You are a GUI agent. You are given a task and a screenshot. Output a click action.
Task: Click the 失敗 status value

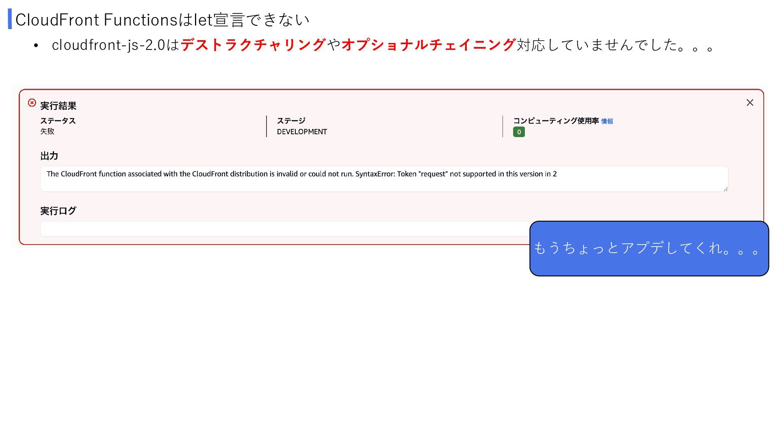(x=47, y=131)
